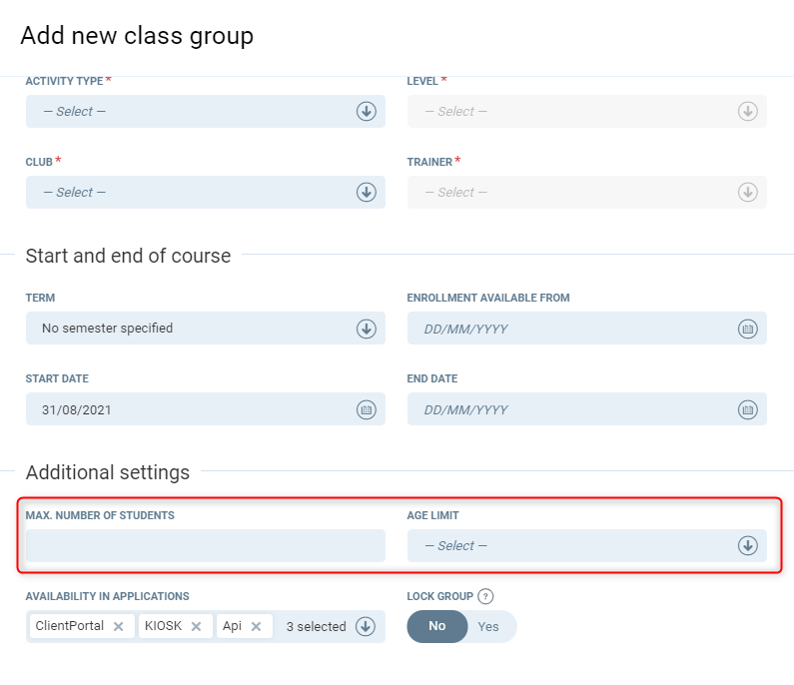Open the Level select dropdown
This screenshot has width=794, height=685.
click(586, 112)
